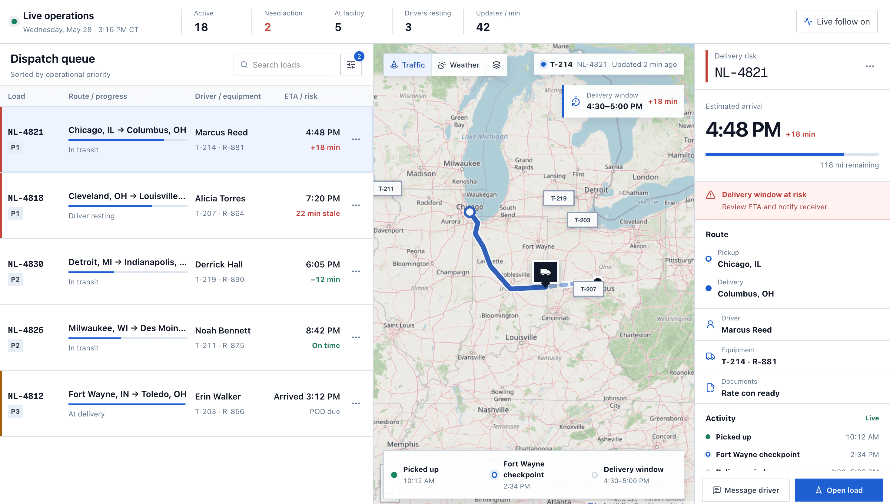Sort by ETA / risk column header
This screenshot has height=504, width=890.
301,96
